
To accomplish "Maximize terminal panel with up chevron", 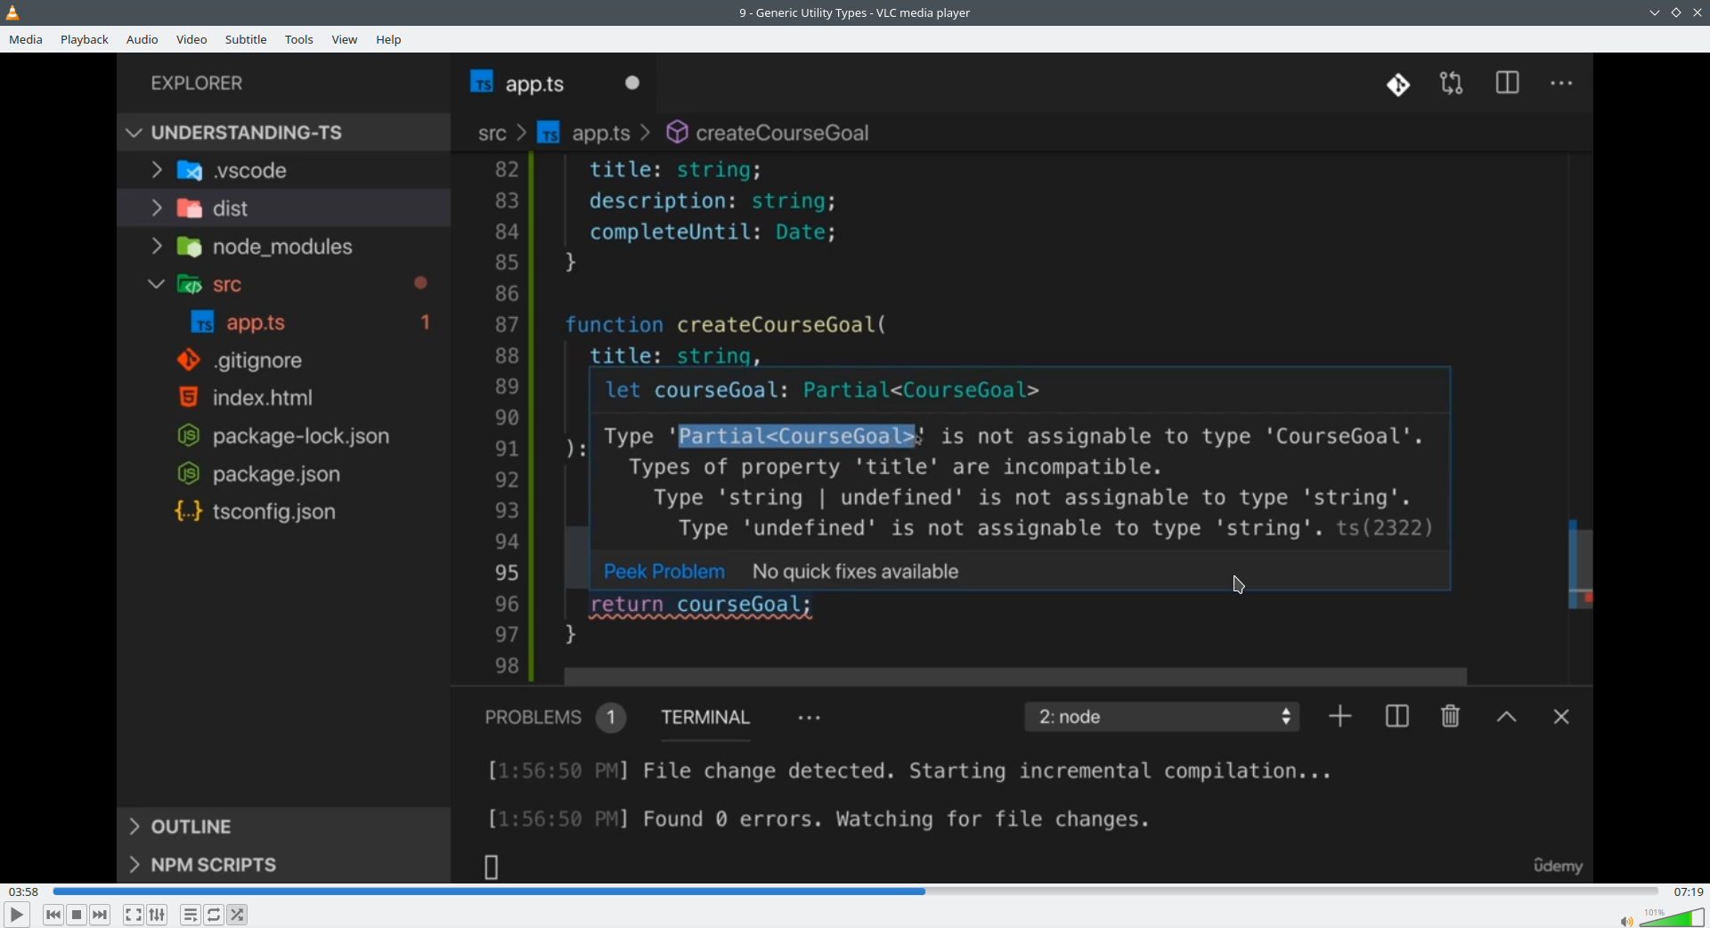I will 1507,717.
